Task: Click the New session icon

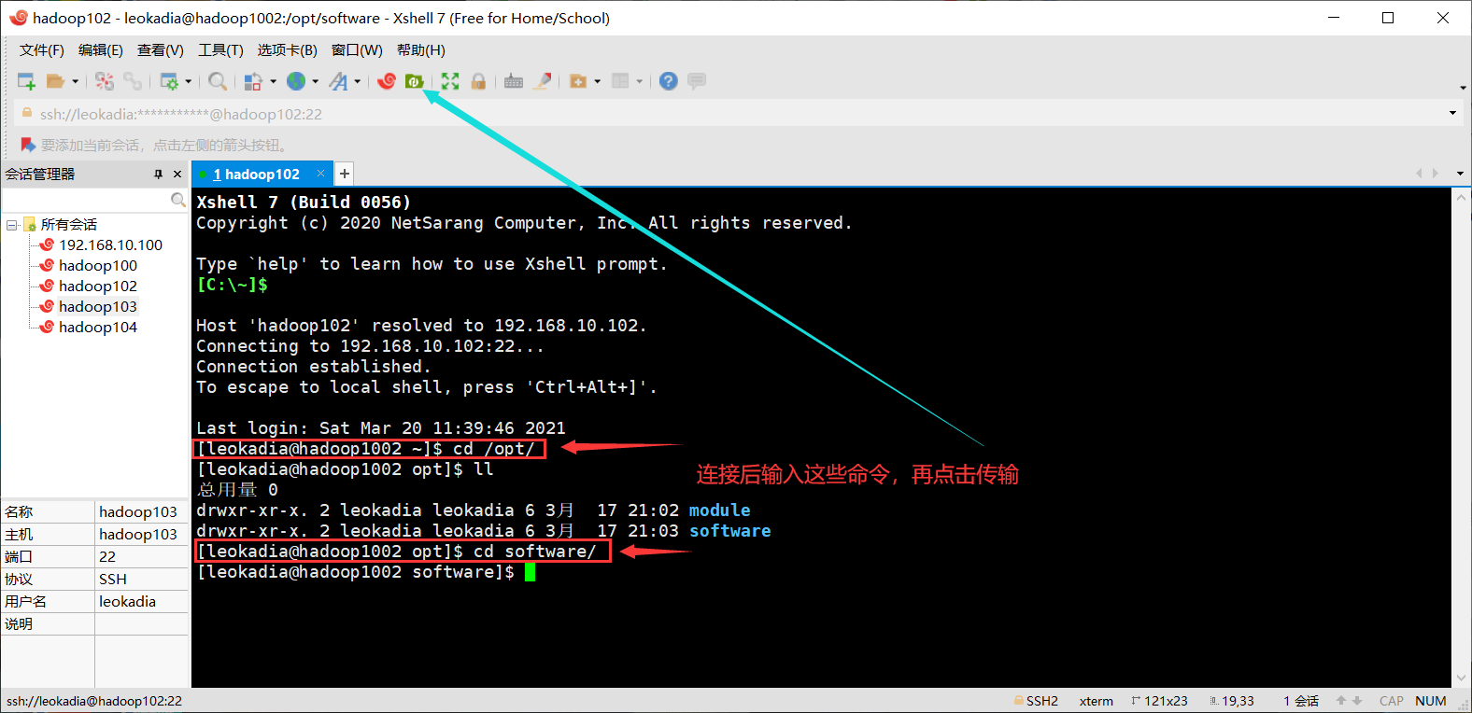Action: [x=26, y=81]
